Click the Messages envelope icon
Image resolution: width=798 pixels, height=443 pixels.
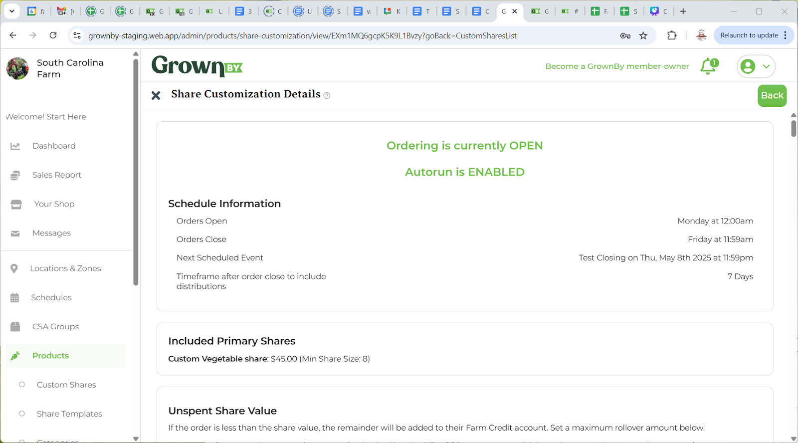click(15, 233)
